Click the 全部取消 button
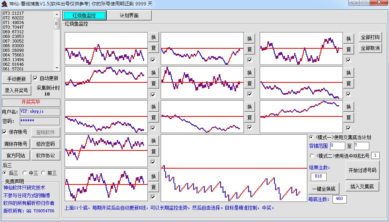Viewport: 389px width, 222px height. coord(370,48)
